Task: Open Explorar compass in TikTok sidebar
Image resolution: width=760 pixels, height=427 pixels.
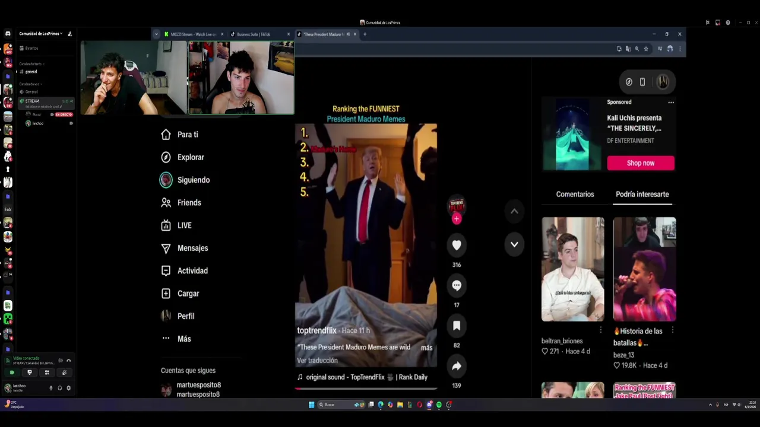Action: pyautogui.click(x=182, y=157)
